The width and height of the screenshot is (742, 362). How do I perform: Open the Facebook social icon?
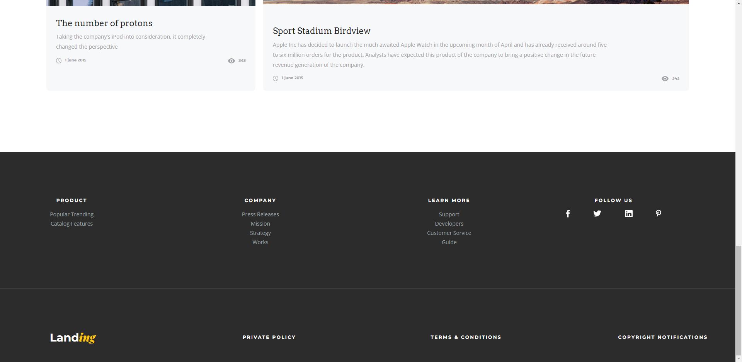tap(568, 214)
